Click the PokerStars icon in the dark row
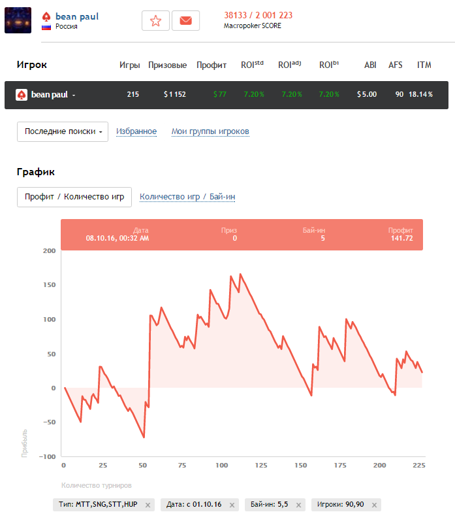Viewport: 455px width, 529px height. pyautogui.click(x=22, y=95)
